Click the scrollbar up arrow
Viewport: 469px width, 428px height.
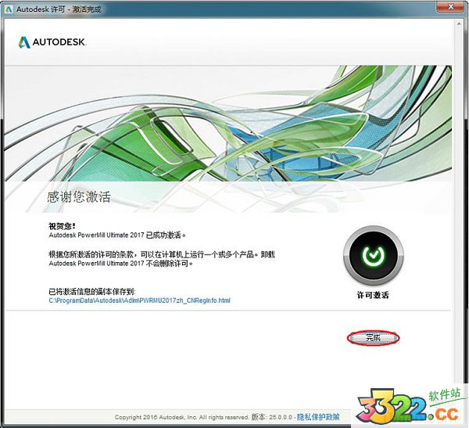[x=459, y=23]
